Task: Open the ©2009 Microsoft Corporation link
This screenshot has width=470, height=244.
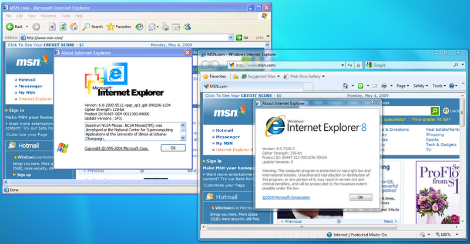Action: pos(286,197)
